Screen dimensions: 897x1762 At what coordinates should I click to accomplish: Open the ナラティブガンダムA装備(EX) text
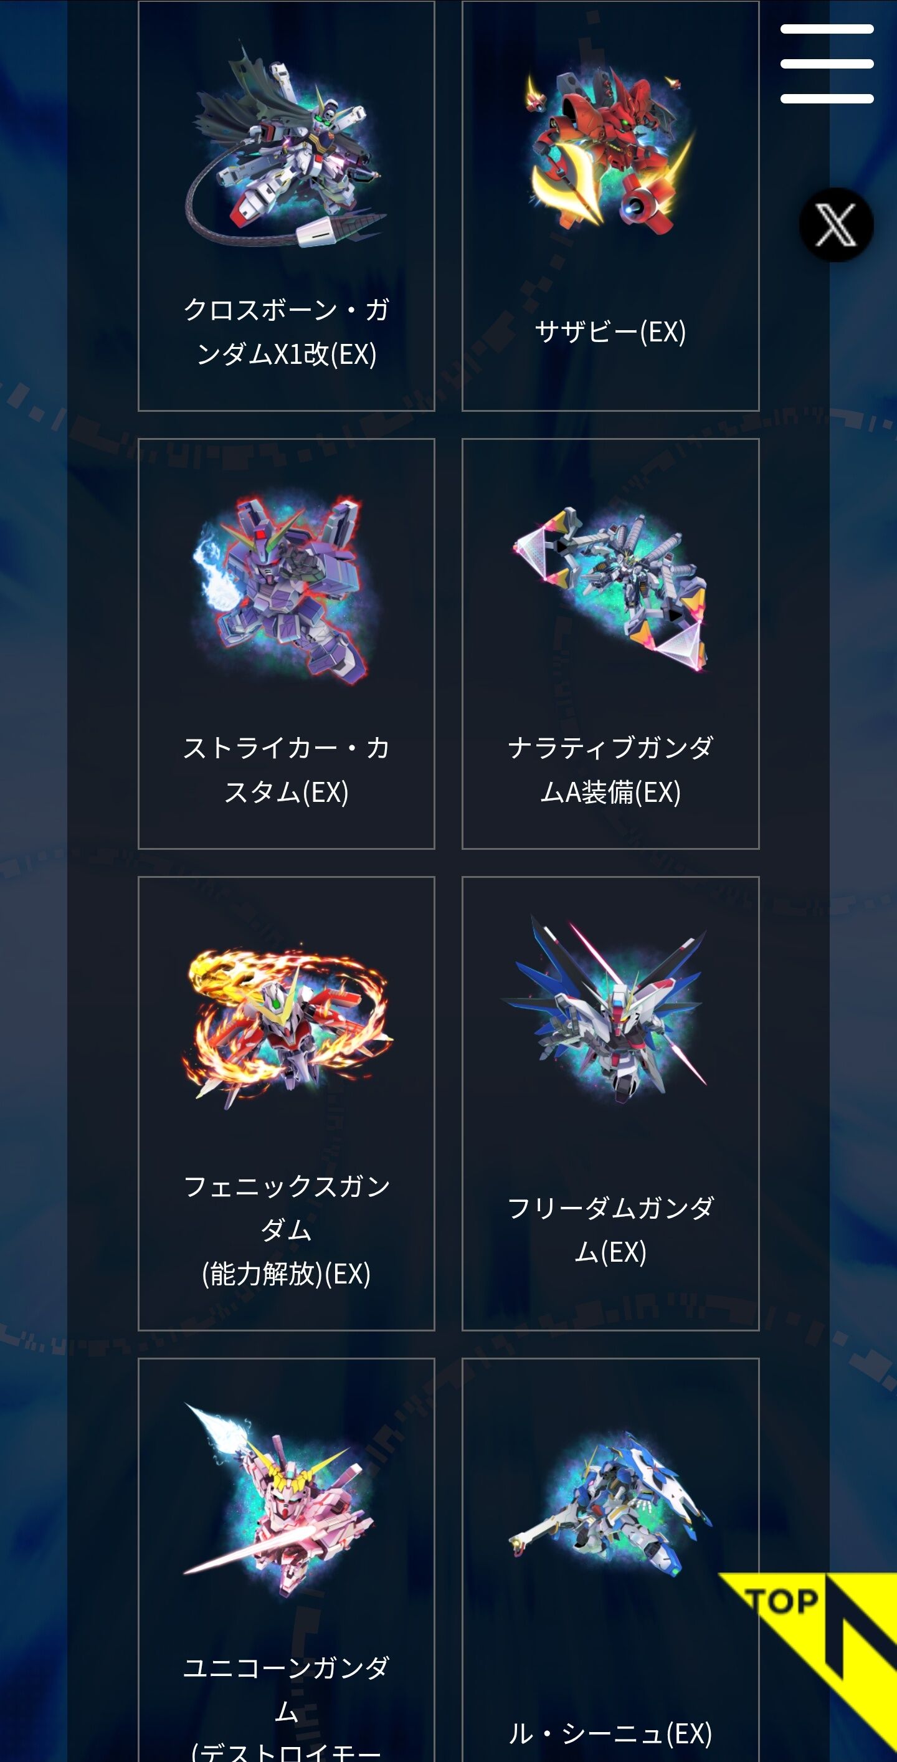click(610, 770)
